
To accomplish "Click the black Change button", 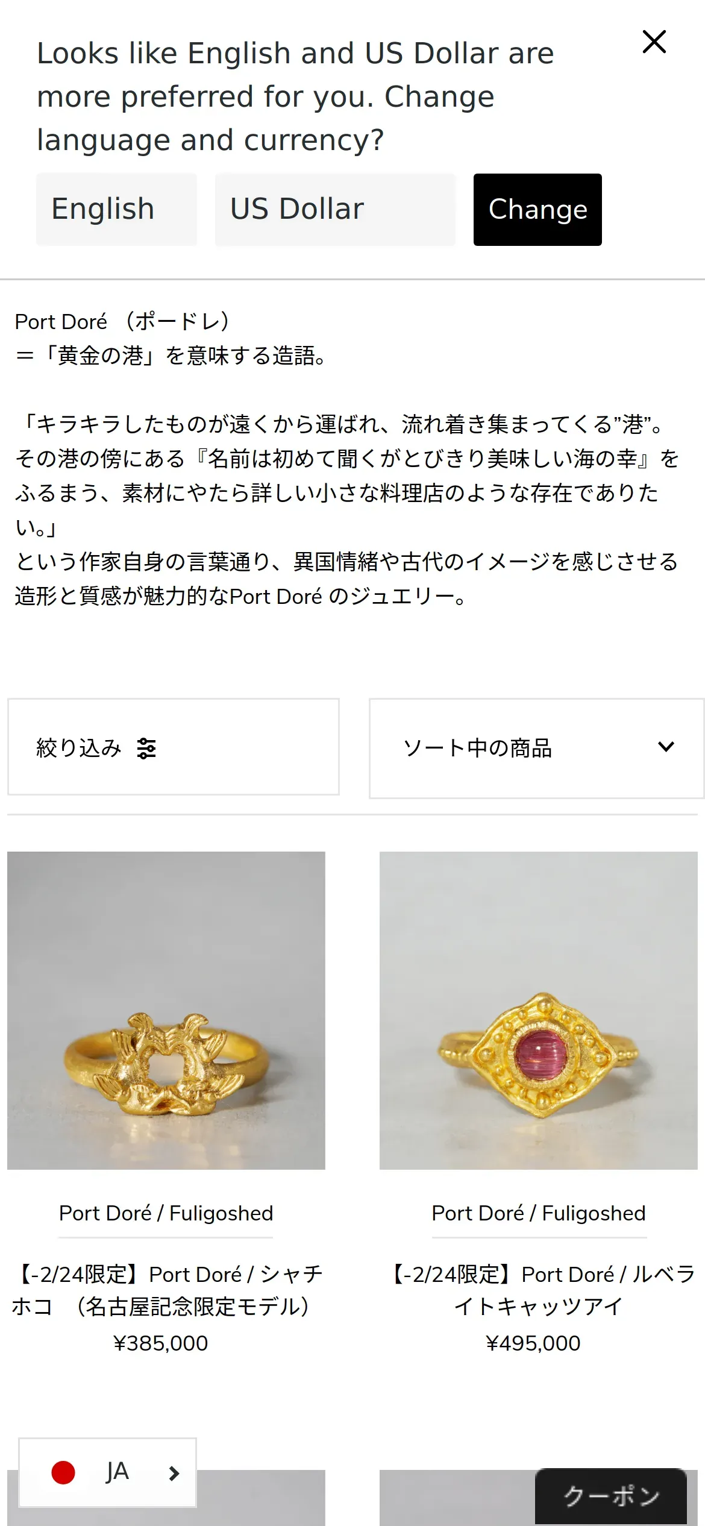I will pyautogui.click(x=537, y=210).
